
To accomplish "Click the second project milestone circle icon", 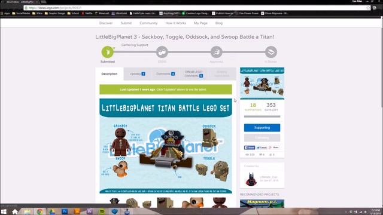I will (162, 52).
